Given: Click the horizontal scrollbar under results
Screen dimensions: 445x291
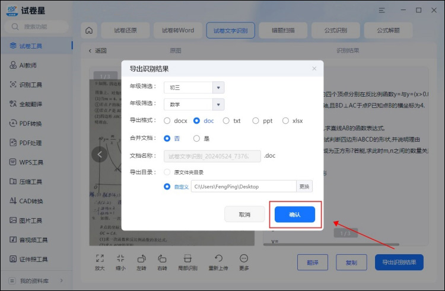Looking at the screenshot, I should click(x=331, y=244).
